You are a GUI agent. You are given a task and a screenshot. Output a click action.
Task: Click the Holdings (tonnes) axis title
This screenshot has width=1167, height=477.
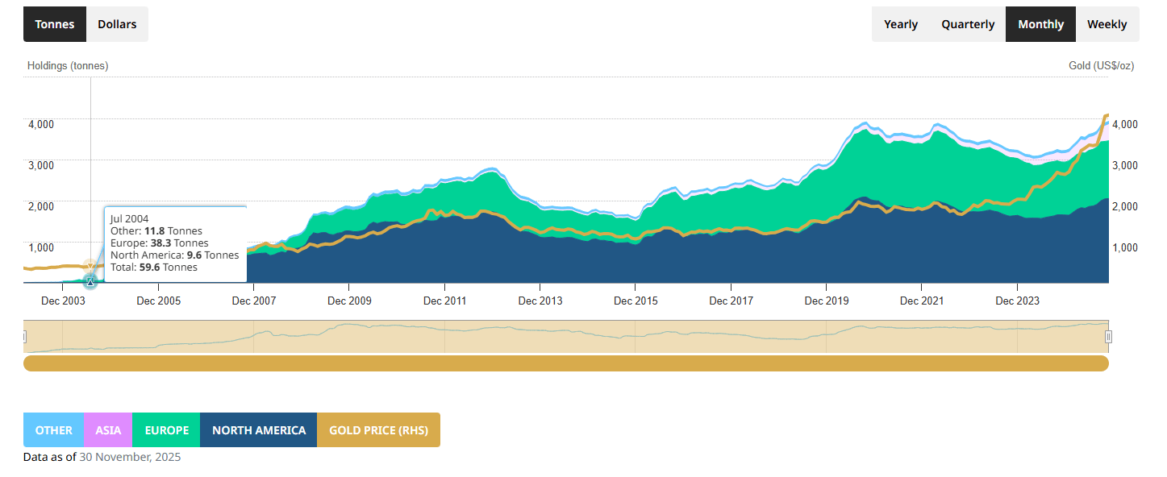(x=68, y=65)
